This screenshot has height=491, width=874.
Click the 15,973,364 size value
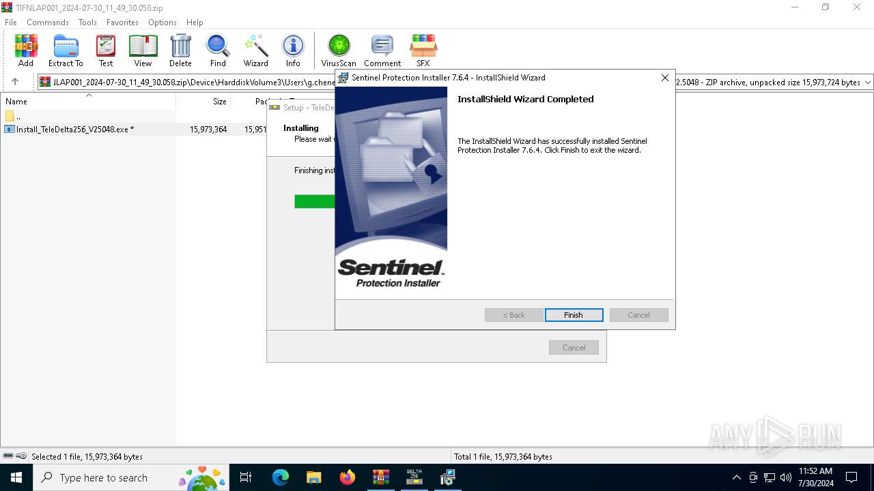point(208,129)
